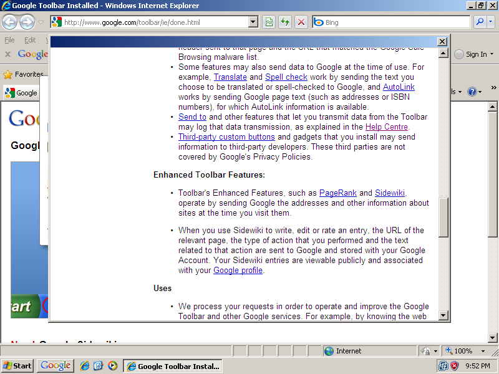This screenshot has height=374, width=499.
Task: Open the Spell check link
Action: 286,77
